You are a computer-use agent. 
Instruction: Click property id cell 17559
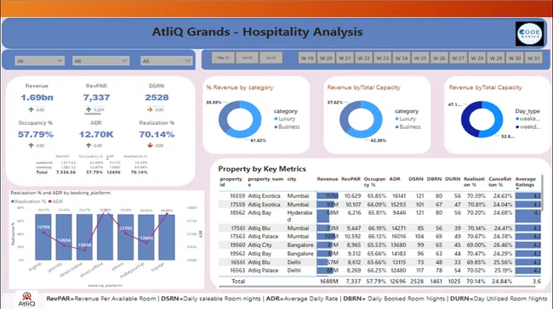pos(237,205)
